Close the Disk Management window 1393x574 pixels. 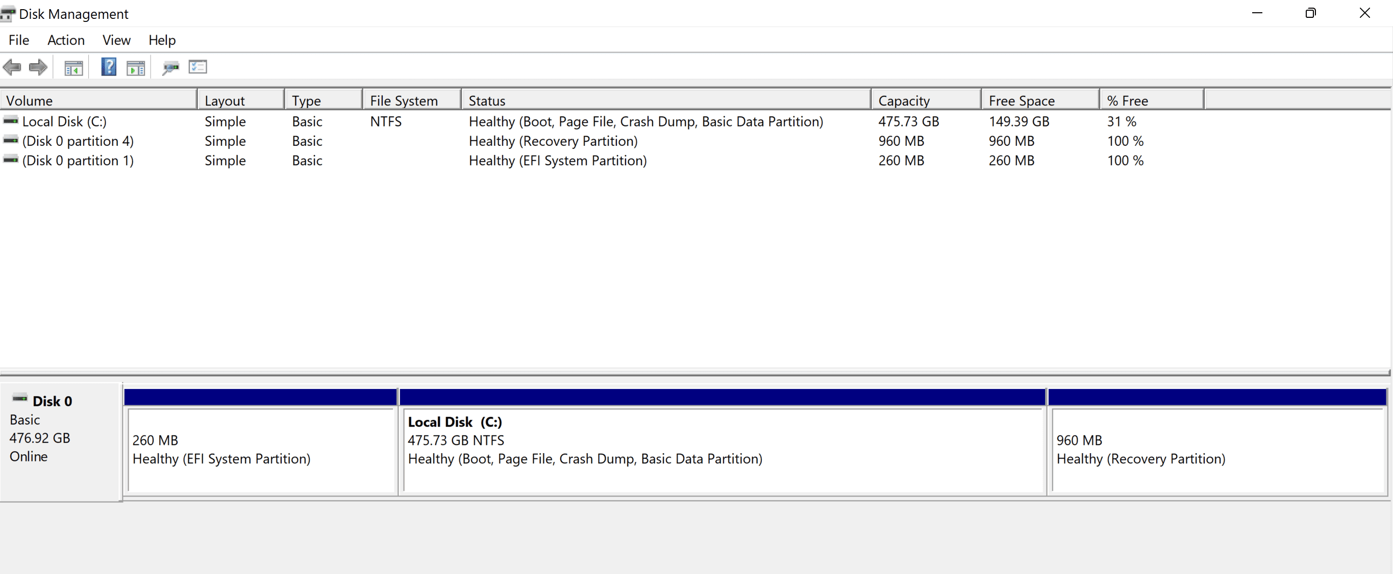point(1365,13)
